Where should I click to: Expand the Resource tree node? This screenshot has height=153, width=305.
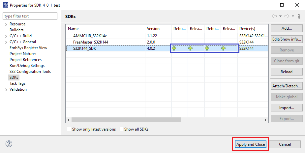[x=6, y=24]
